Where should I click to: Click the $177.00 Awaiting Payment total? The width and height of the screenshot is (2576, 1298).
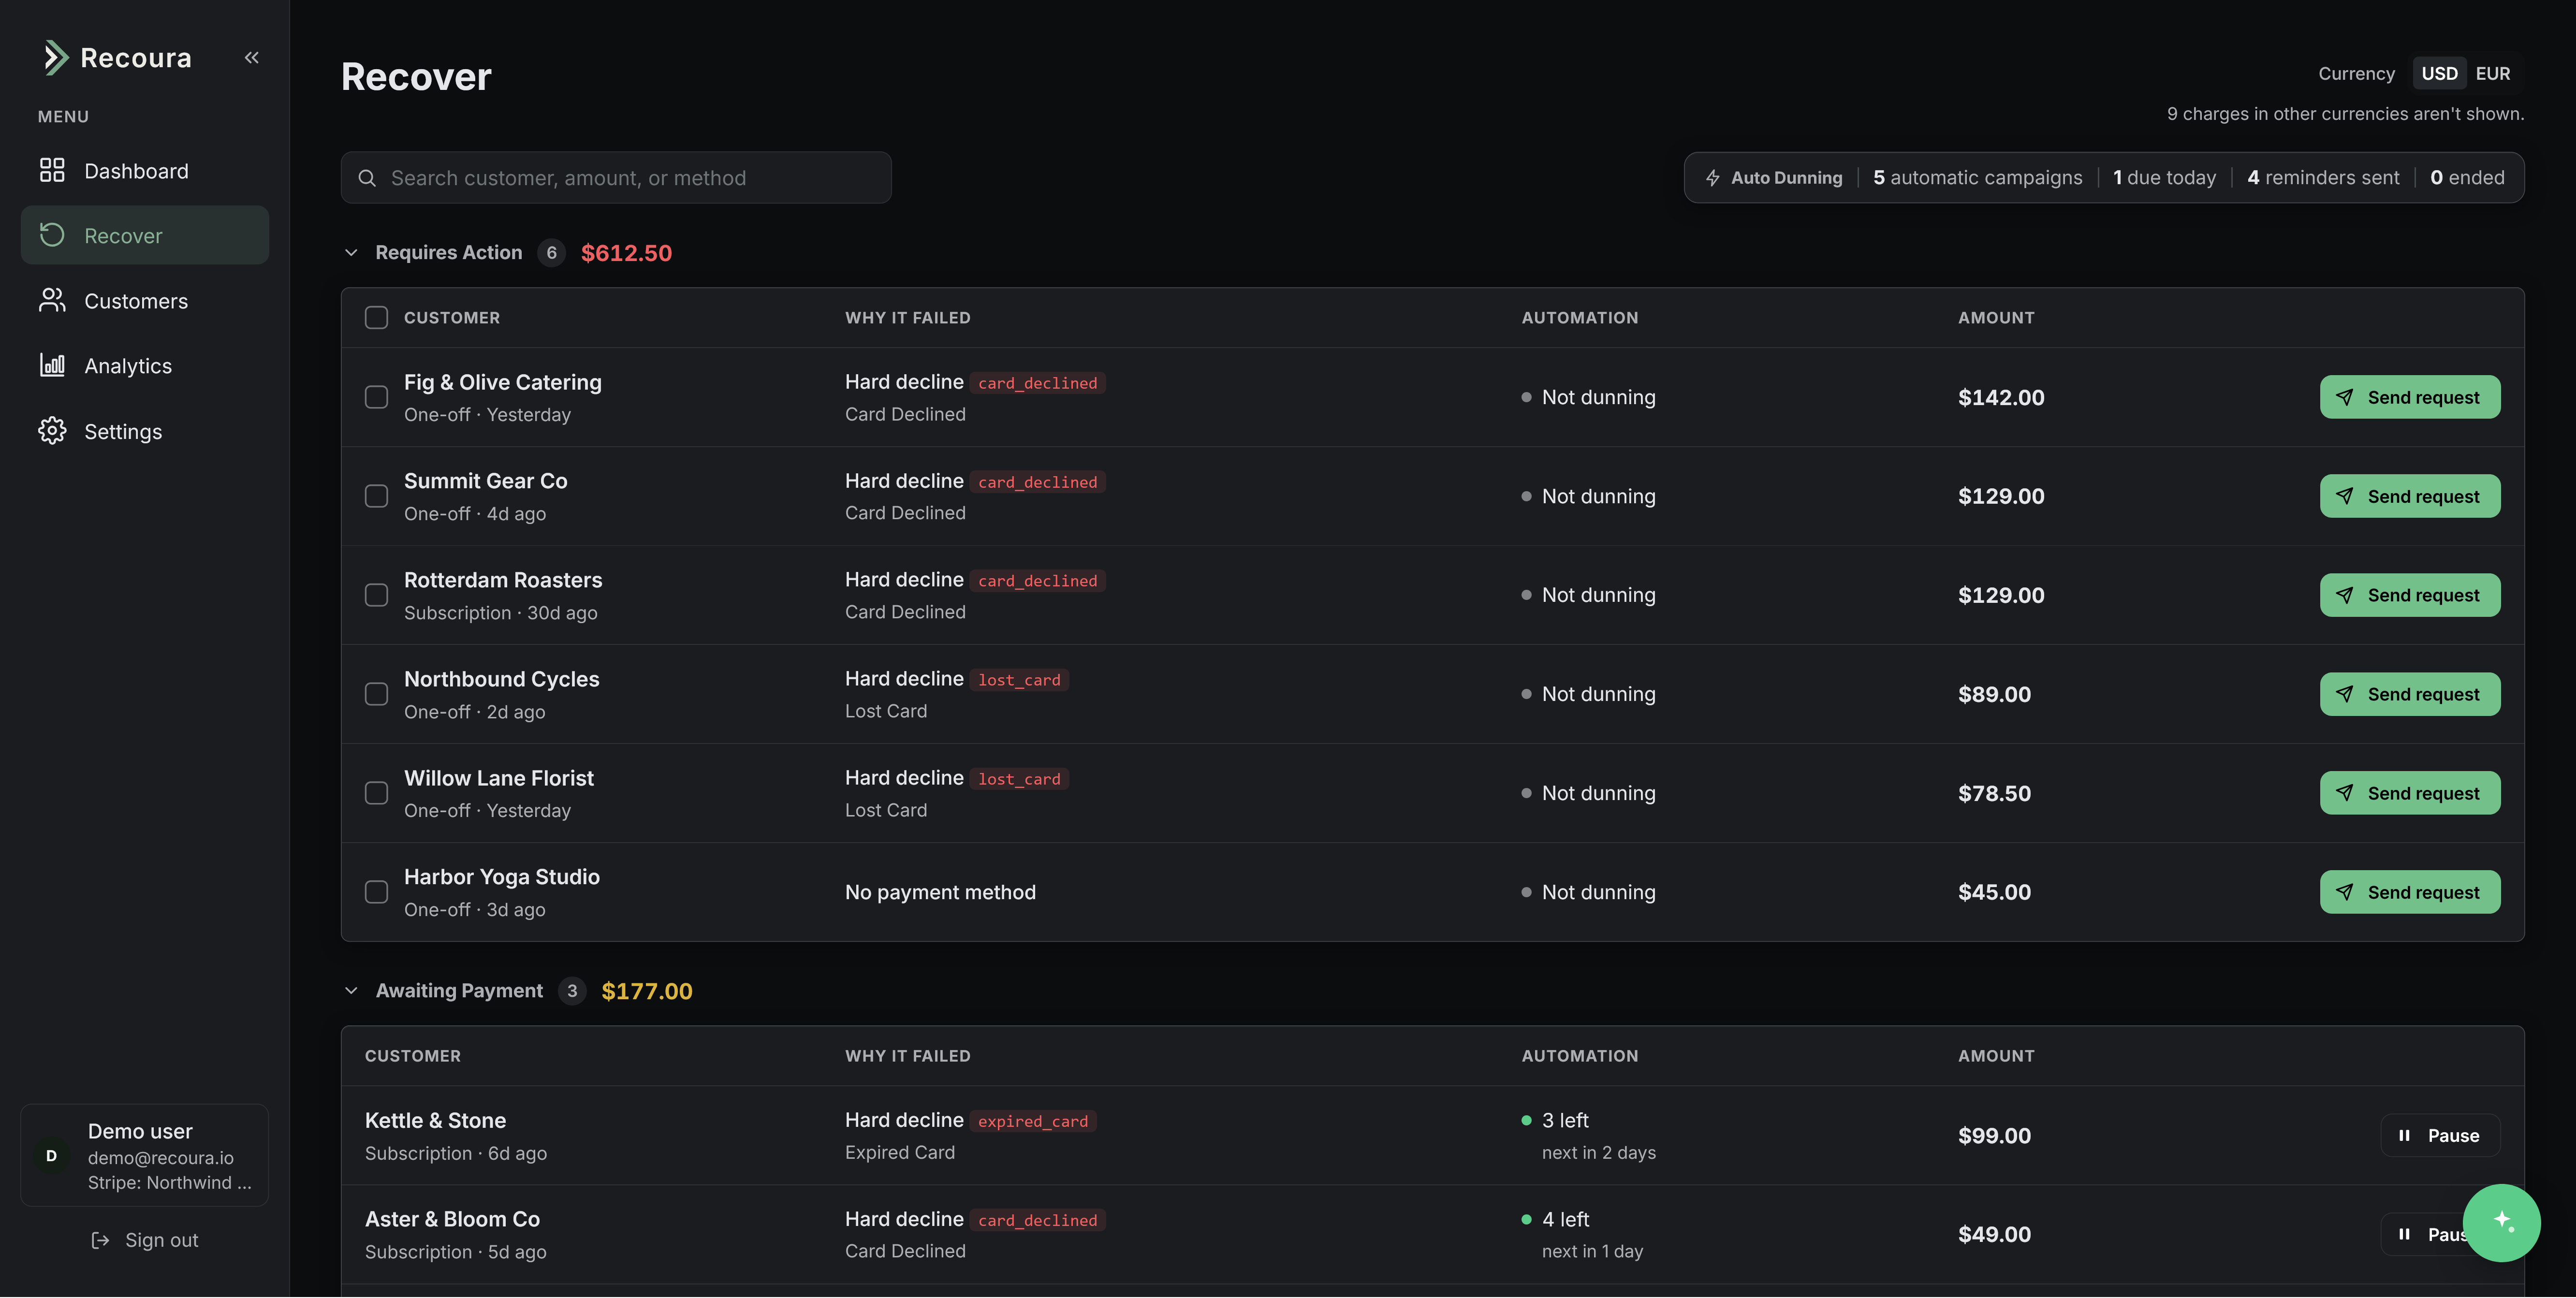point(646,991)
